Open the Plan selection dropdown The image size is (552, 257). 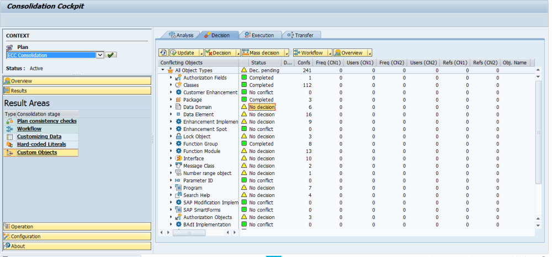pyautogui.click(x=100, y=55)
